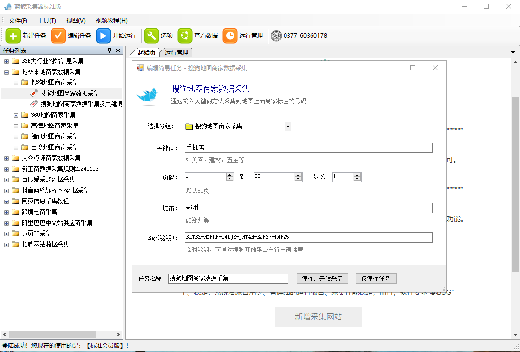520x352 pixels.
Task: Click the folder icon of 大众点评商家数据采集
Action: coord(15,158)
